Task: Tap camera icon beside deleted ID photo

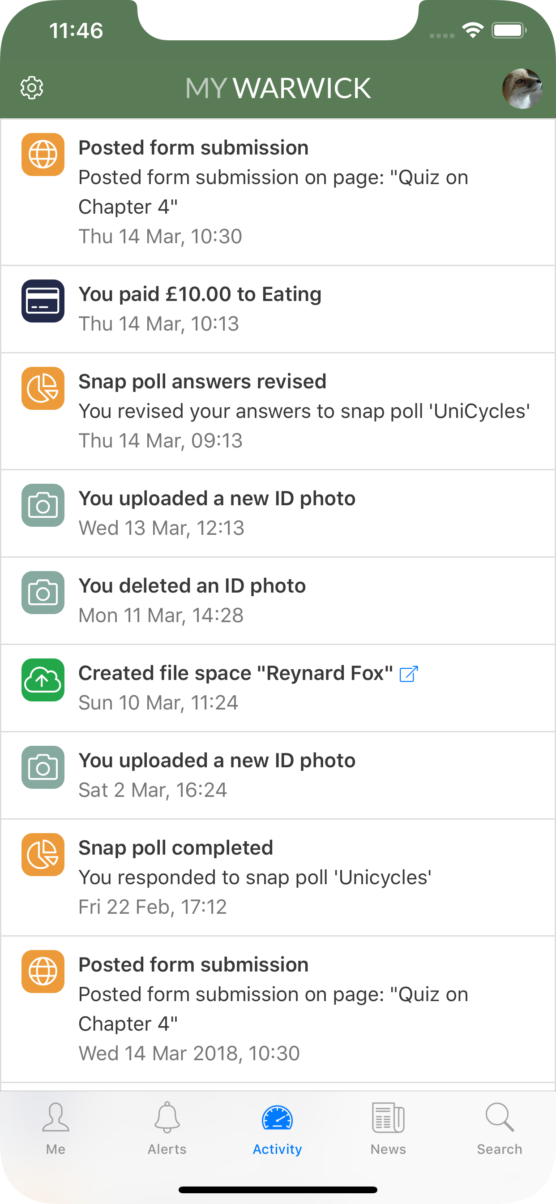Action: 43,593
